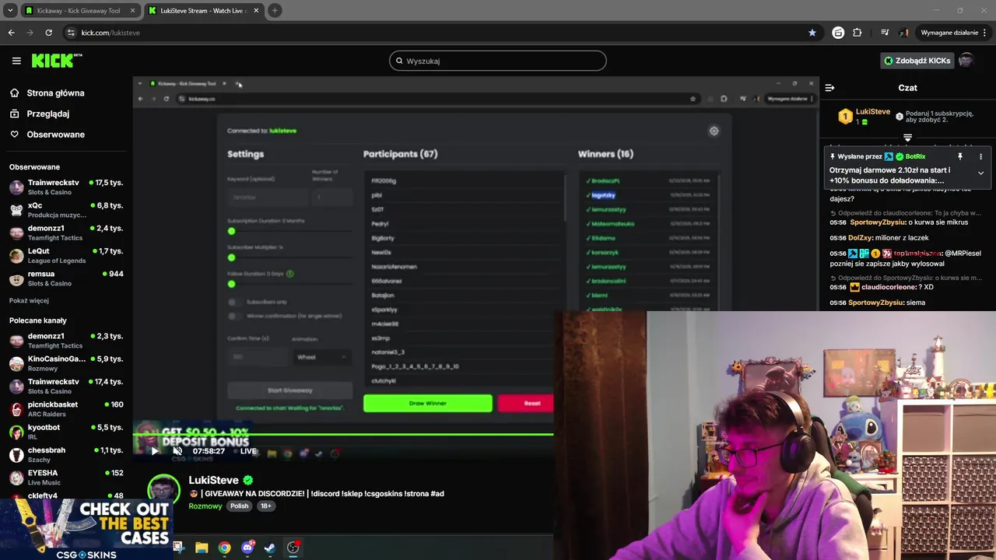The image size is (996, 560).
Task: Click Zdobądź KICKs button
Action: click(916, 61)
